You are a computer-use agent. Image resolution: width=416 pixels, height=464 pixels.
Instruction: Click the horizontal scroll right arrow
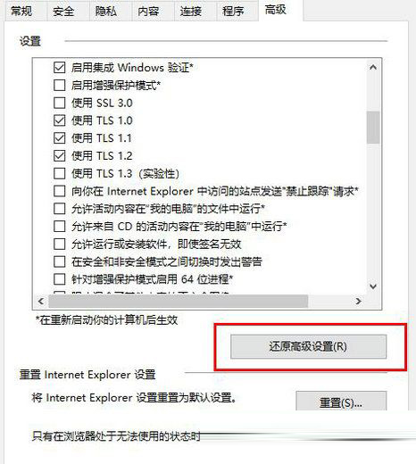pyautogui.click(x=359, y=302)
